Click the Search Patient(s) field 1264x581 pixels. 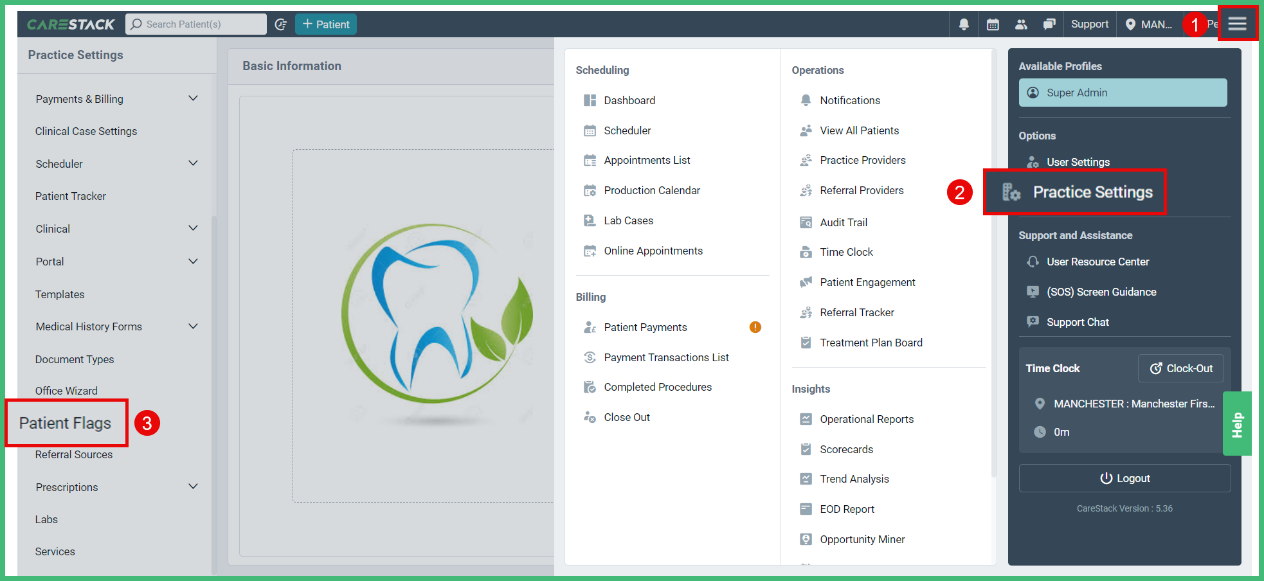coord(196,24)
